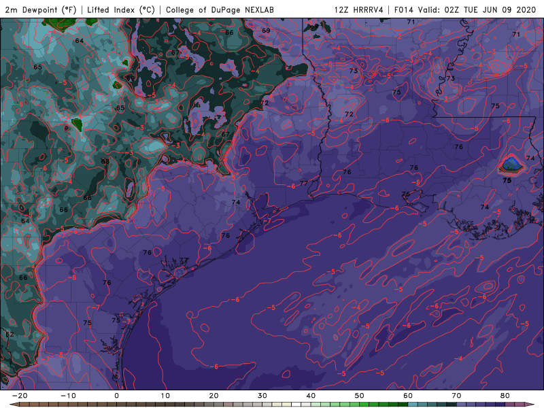Click the isolated blue-green low dewpoint blob
544x408 pixels.
pos(511,164)
